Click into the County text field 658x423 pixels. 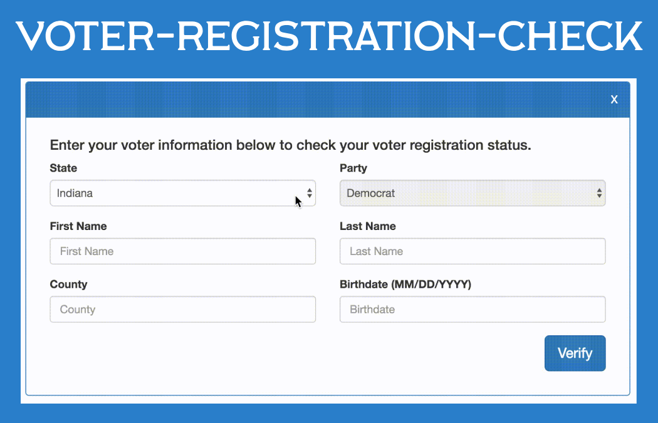[182, 310]
